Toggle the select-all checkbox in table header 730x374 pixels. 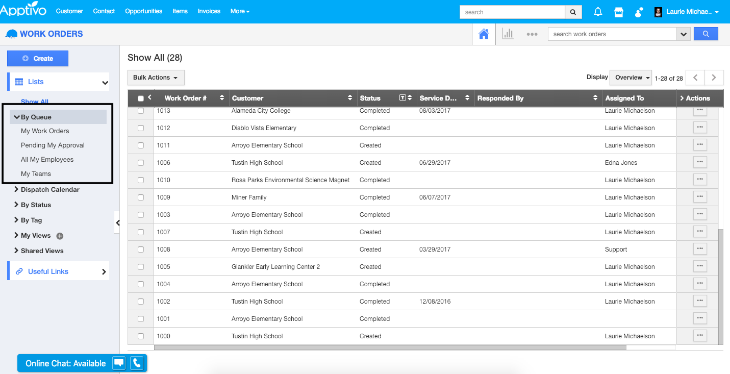click(141, 98)
